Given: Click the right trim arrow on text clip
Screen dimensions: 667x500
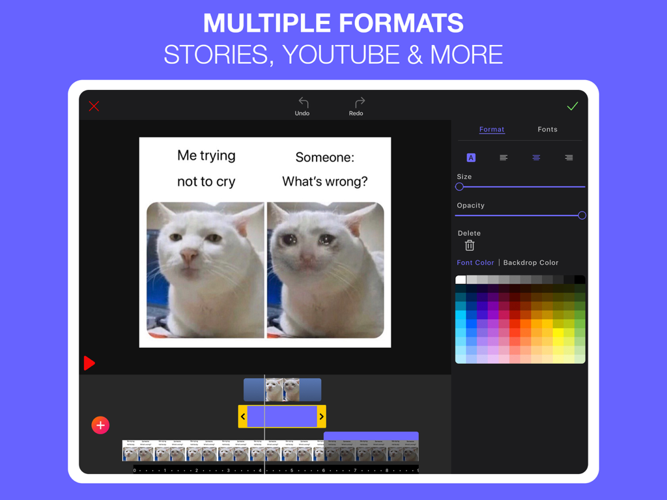Looking at the screenshot, I should click(321, 416).
